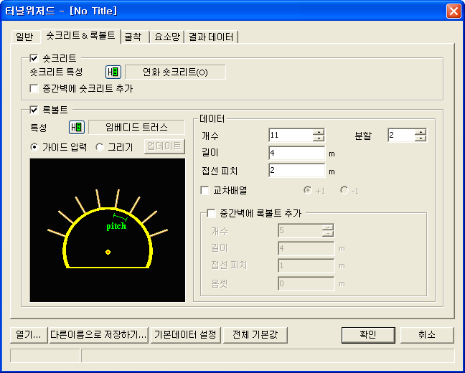Click the shotcrete property icon button
465x373 pixels.
click(x=113, y=72)
